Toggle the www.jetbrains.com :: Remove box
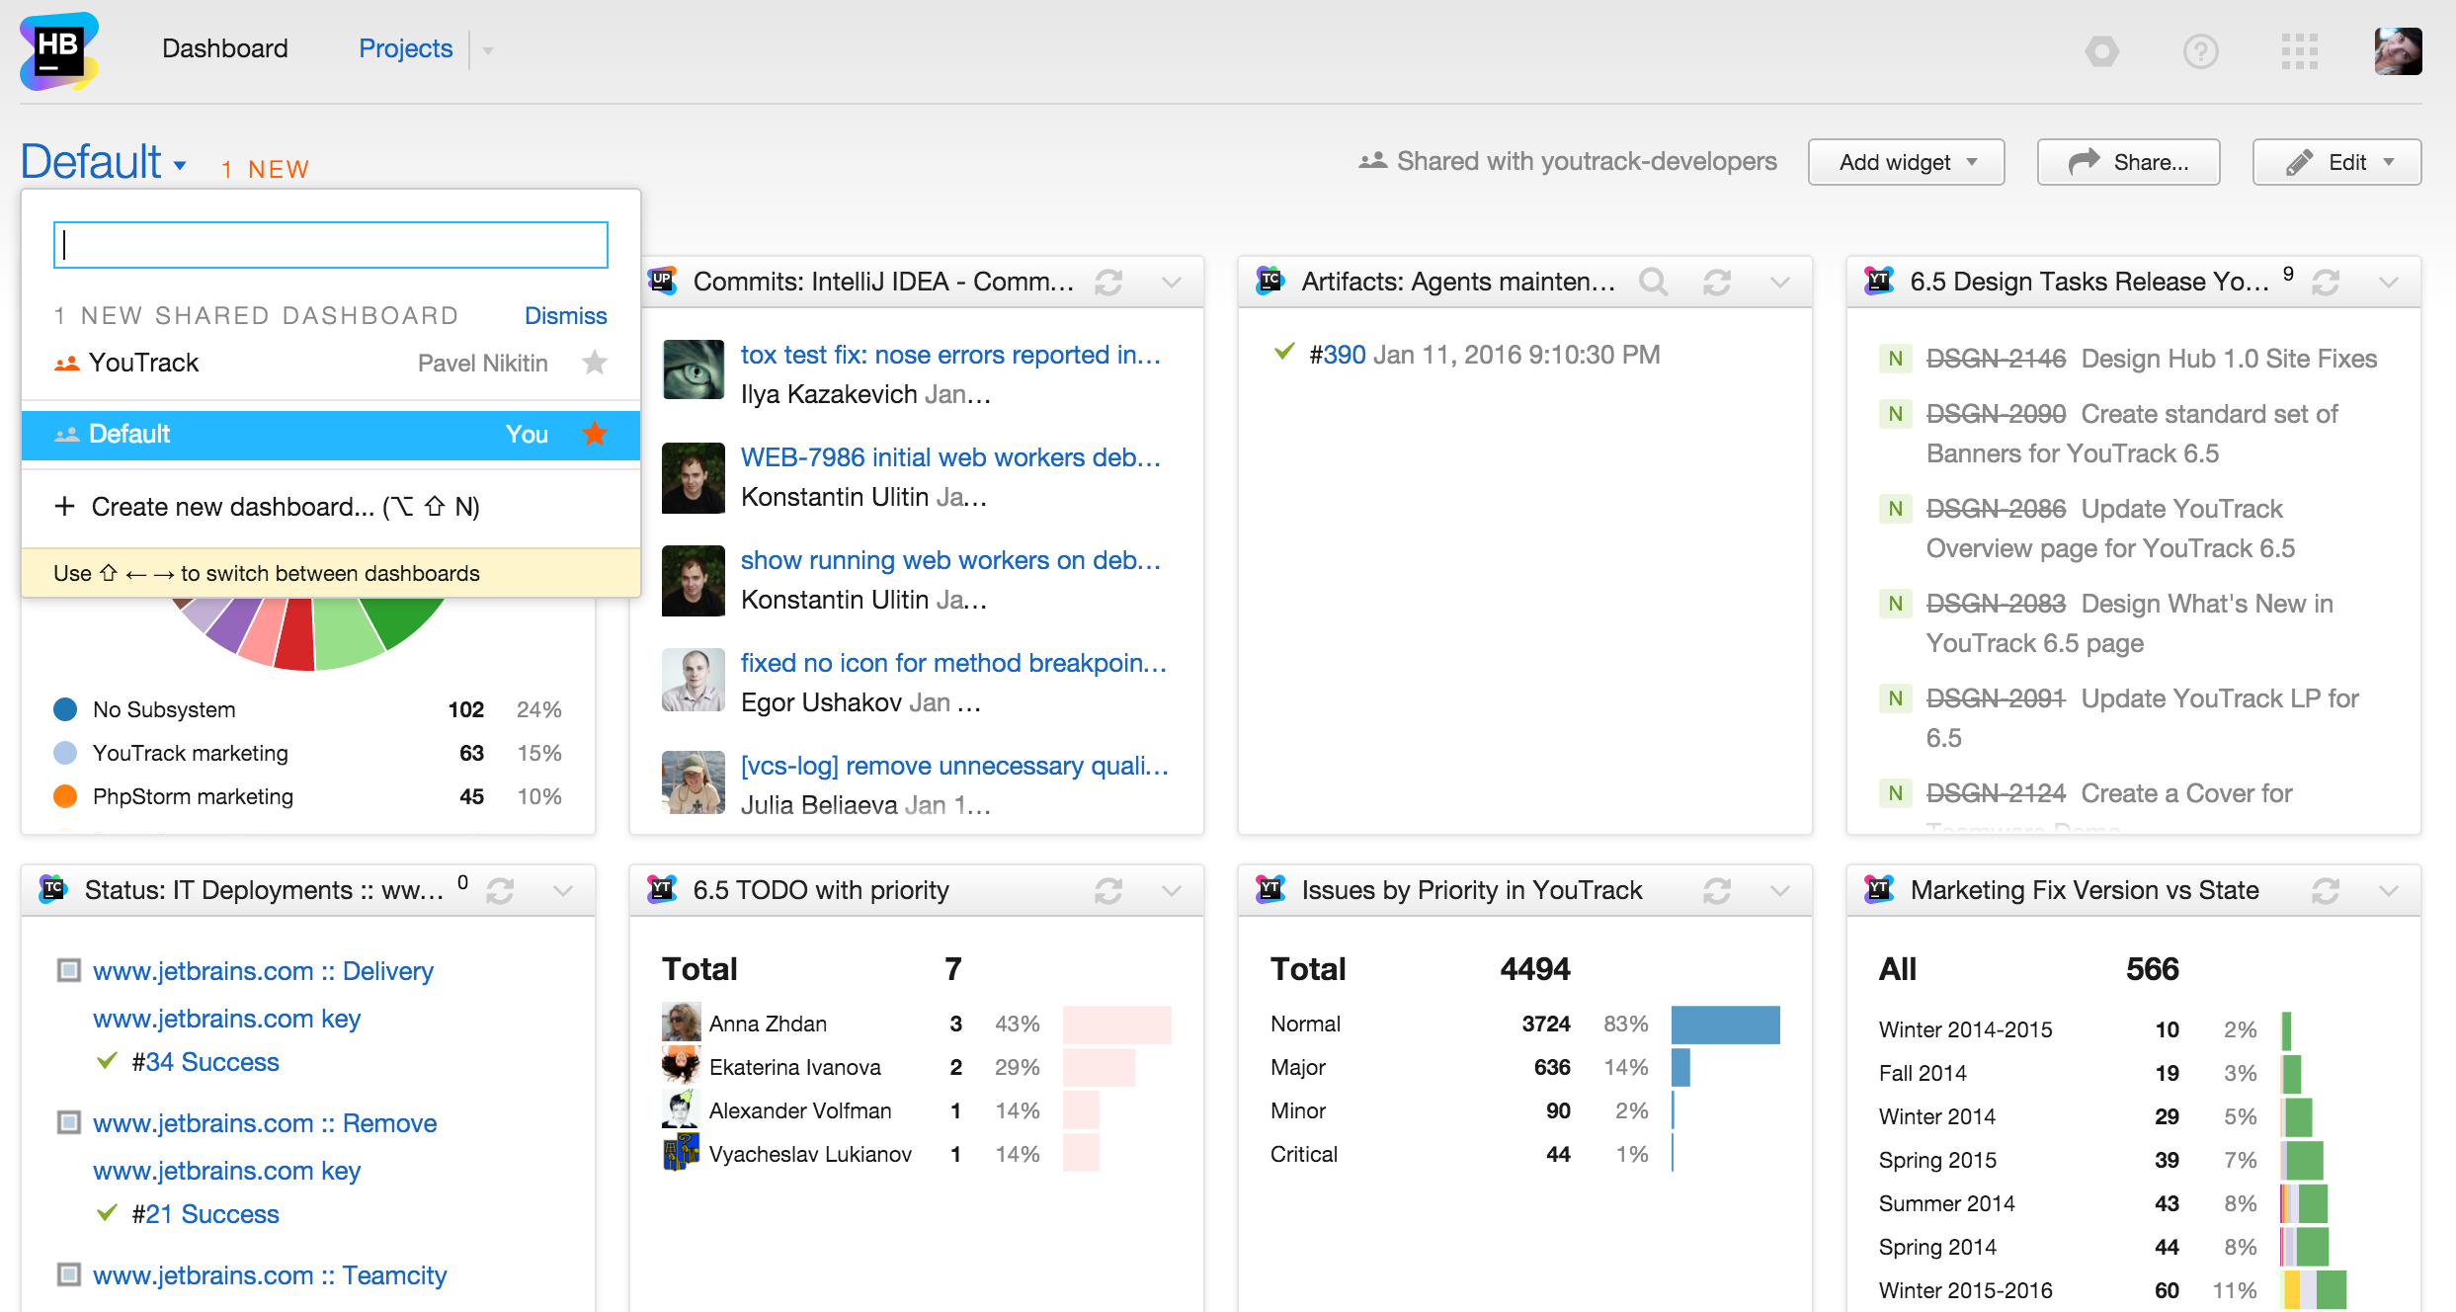 click(68, 1123)
